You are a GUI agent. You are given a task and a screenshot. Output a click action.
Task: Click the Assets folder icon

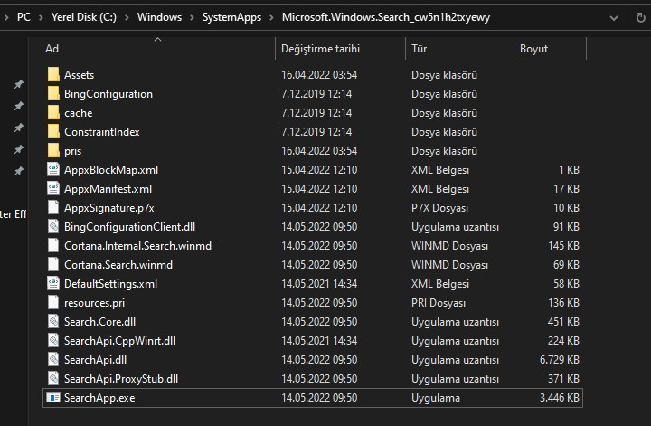[x=52, y=75]
